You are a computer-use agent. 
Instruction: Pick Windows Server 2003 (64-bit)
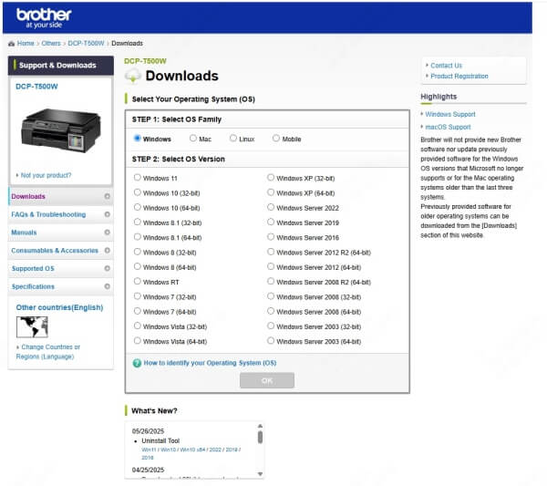pos(271,340)
